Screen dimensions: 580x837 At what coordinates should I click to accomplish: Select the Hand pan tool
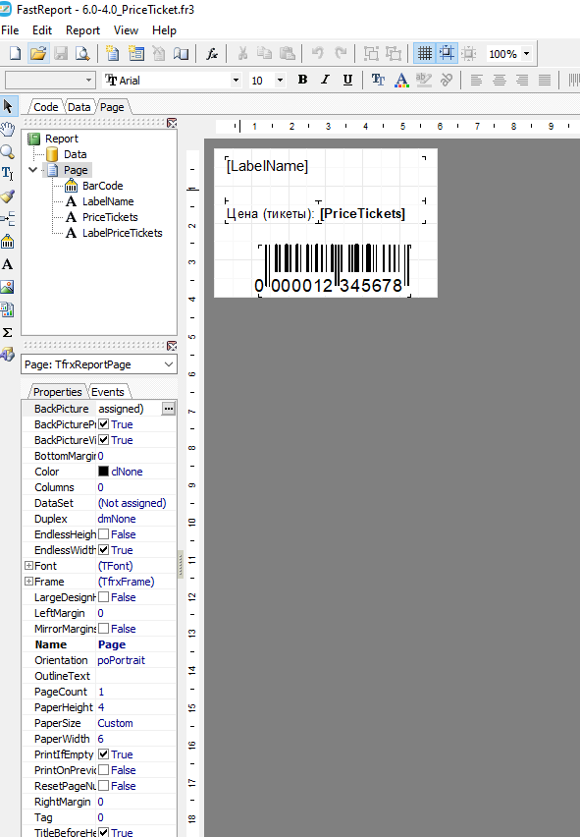tap(8, 129)
